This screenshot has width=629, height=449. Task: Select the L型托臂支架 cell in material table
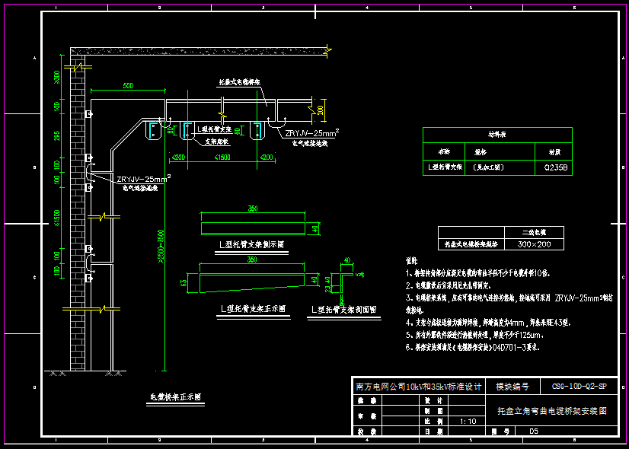[x=445, y=167]
